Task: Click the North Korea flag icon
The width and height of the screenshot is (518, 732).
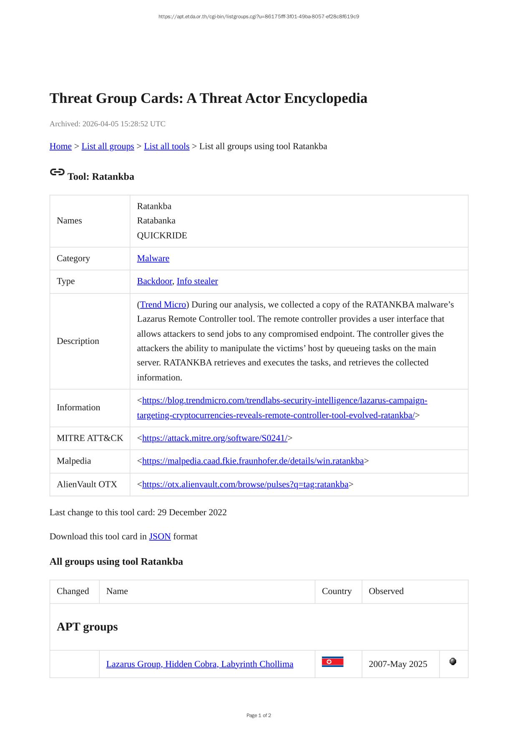Action: pos(332,662)
